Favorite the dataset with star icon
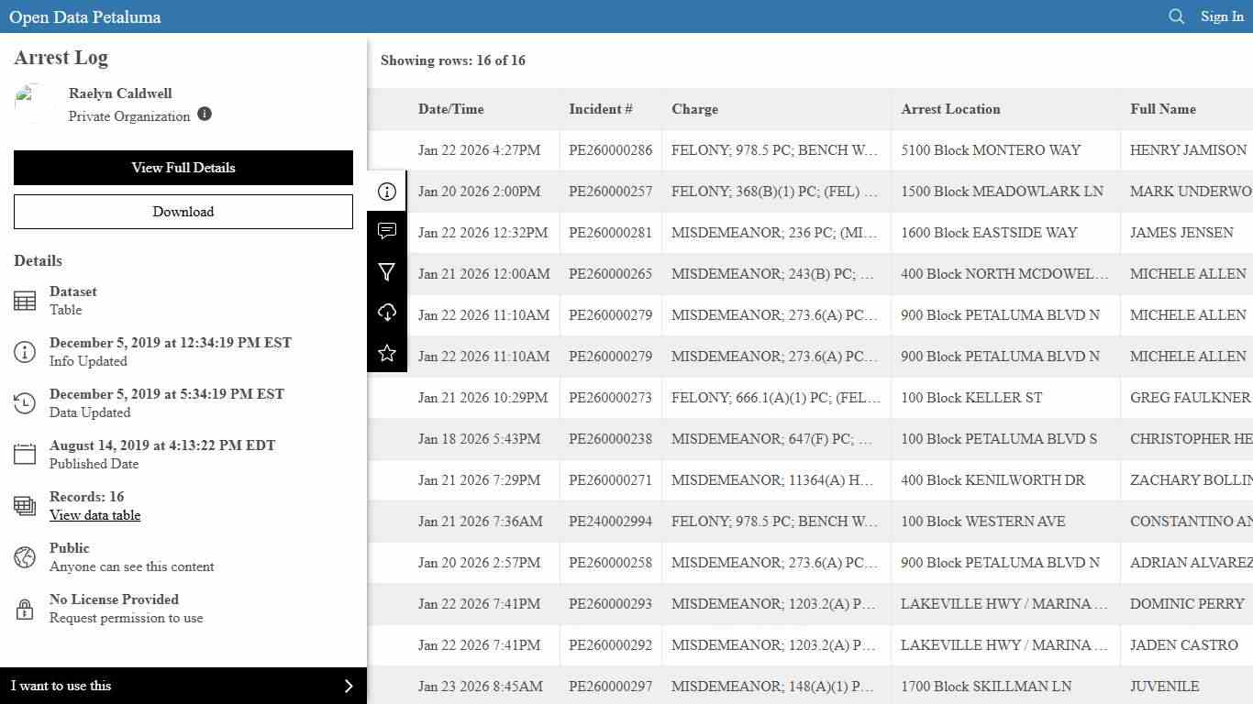 point(387,353)
